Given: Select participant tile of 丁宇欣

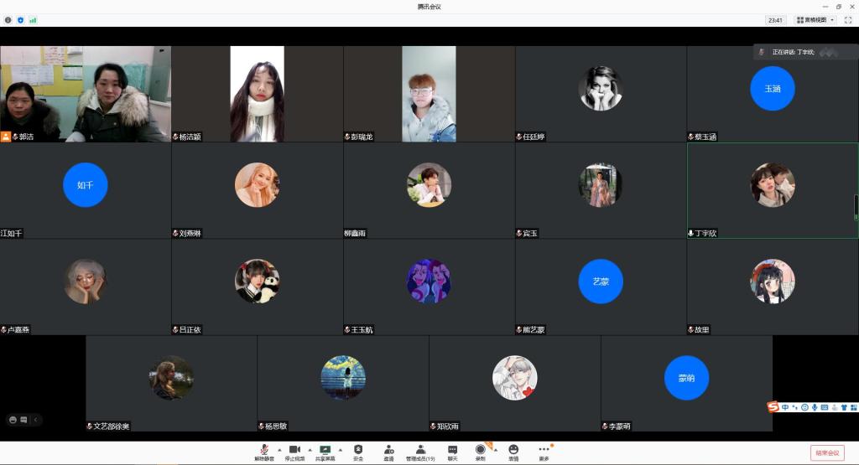Looking at the screenshot, I should [772, 190].
